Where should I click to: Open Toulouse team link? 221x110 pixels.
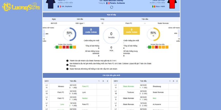coord(130,92)
